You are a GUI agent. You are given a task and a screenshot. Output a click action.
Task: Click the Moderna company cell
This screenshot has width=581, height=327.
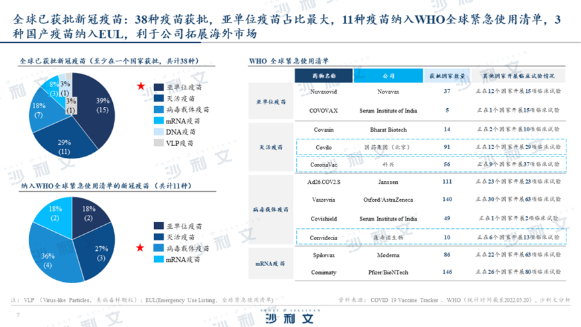(388, 255)
